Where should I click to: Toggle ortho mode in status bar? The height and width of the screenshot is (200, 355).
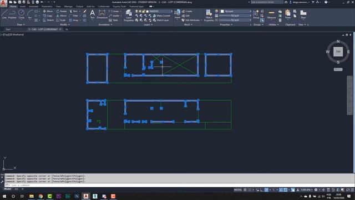pos(262,190)
